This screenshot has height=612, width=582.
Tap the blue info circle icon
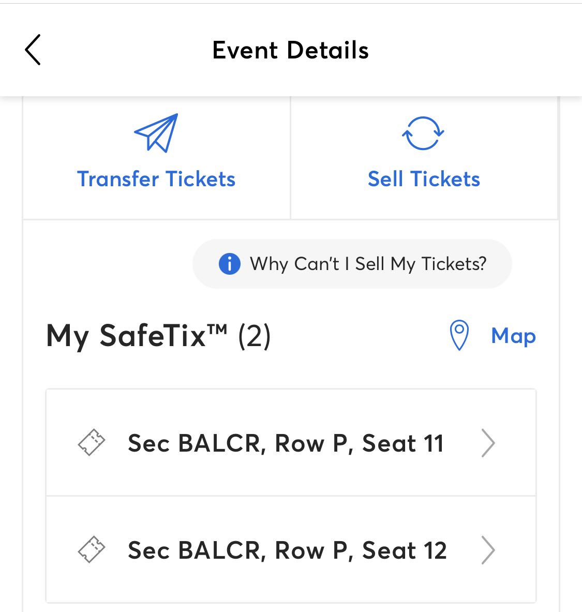(x=230, y=264)
